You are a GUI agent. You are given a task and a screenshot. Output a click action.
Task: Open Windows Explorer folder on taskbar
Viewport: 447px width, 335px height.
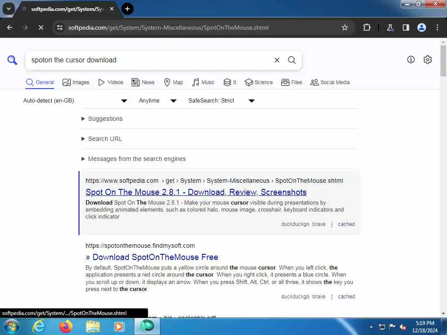coord(93,326)
